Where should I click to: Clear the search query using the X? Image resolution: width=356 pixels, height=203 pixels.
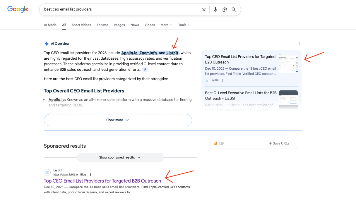coord(204,9)
